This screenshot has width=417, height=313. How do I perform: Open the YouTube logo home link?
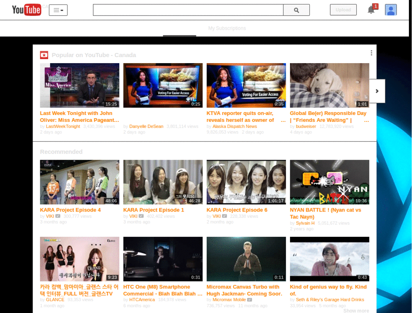pos(26,10)
